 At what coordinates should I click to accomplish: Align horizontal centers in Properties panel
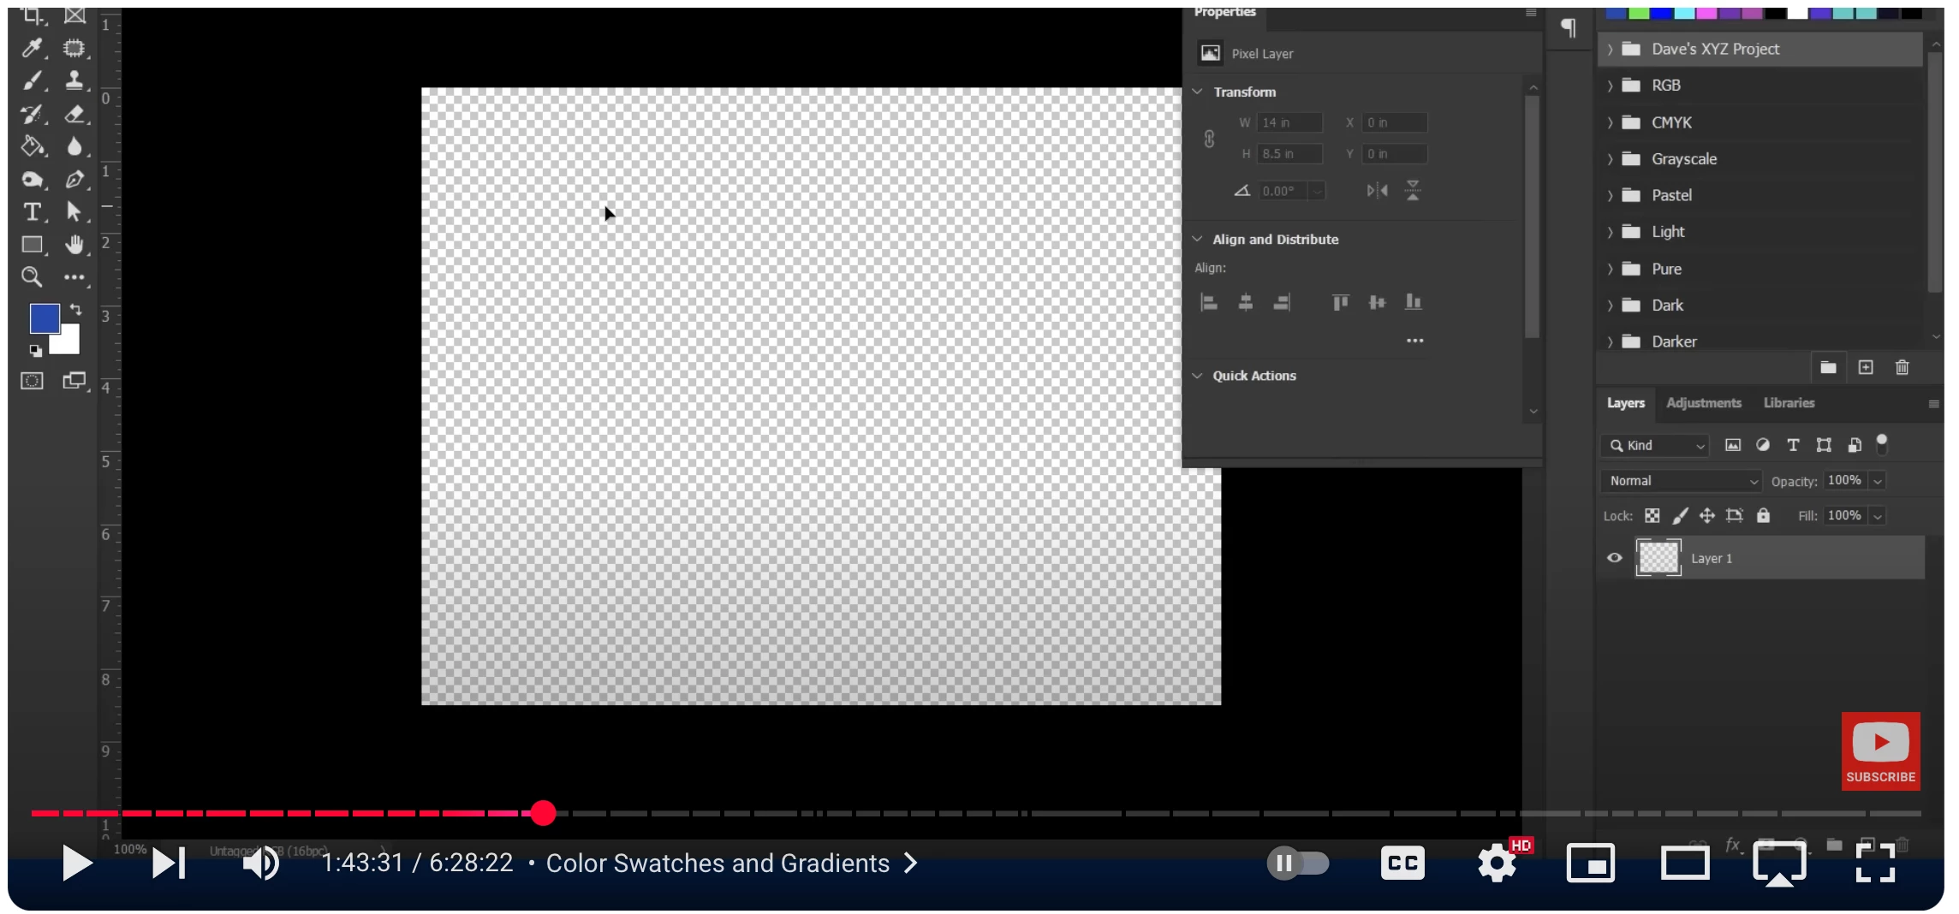point(1246,302)
